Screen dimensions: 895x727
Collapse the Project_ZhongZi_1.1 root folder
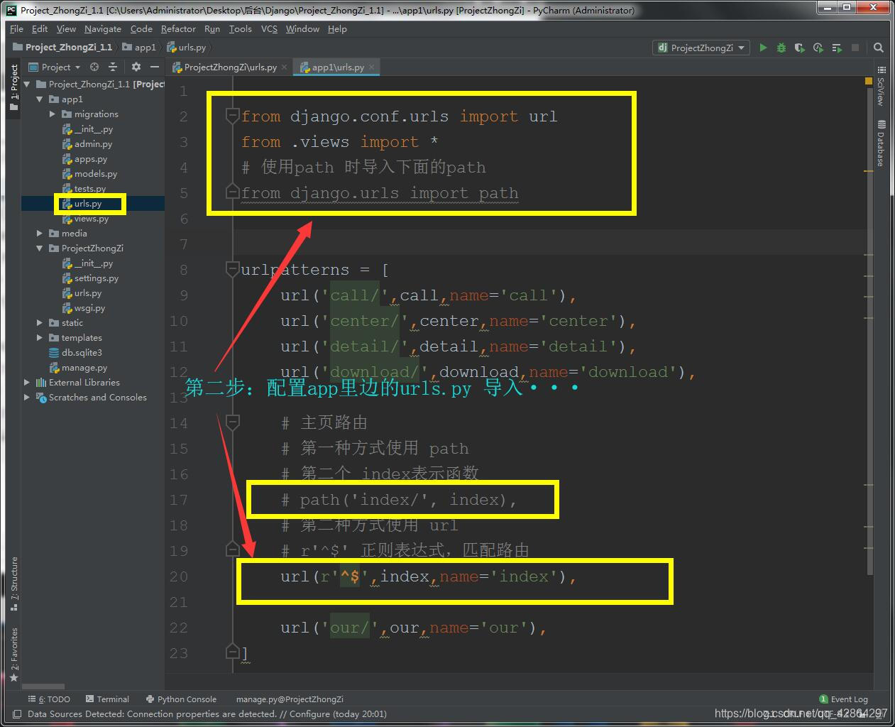[28, 84]
